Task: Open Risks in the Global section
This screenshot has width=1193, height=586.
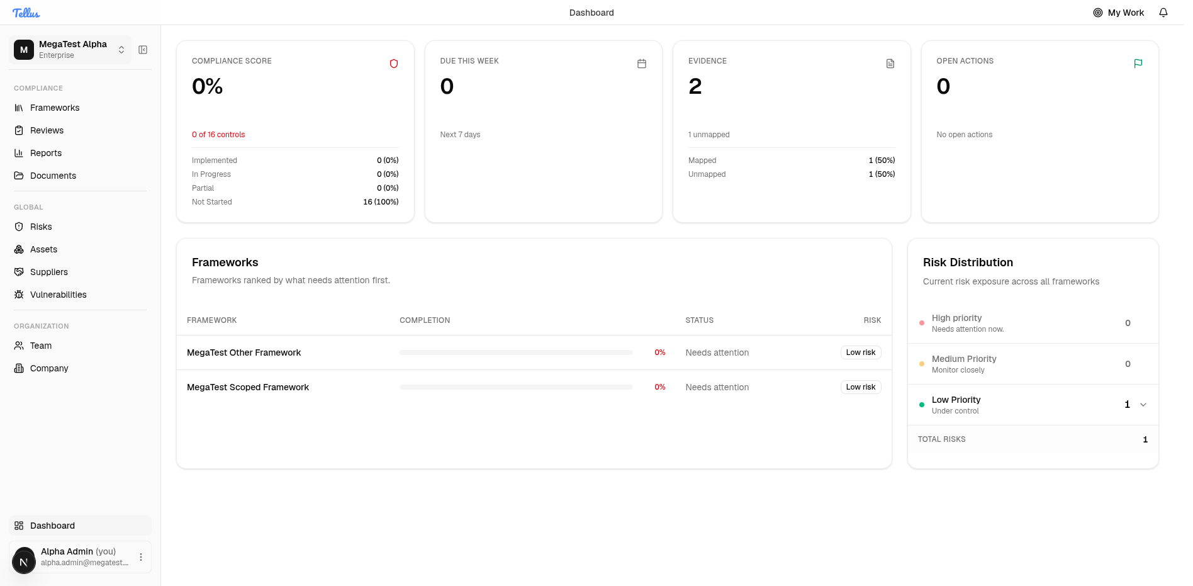Action: click(80, 227)
